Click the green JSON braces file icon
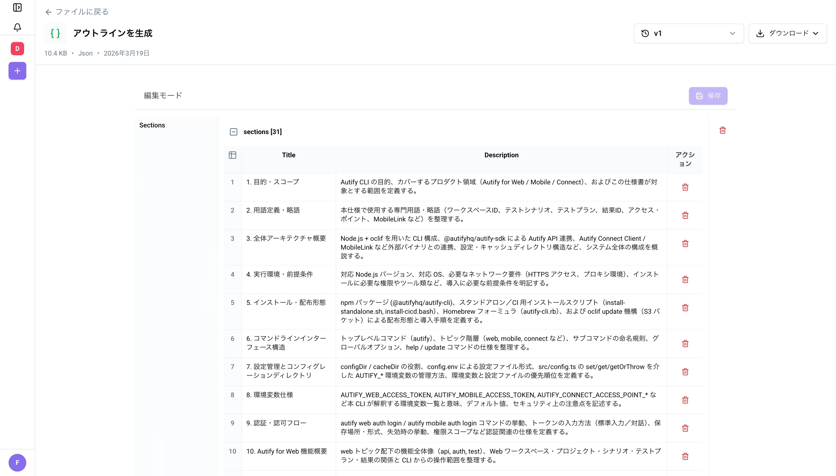836x476 pixels. (55, 33)
